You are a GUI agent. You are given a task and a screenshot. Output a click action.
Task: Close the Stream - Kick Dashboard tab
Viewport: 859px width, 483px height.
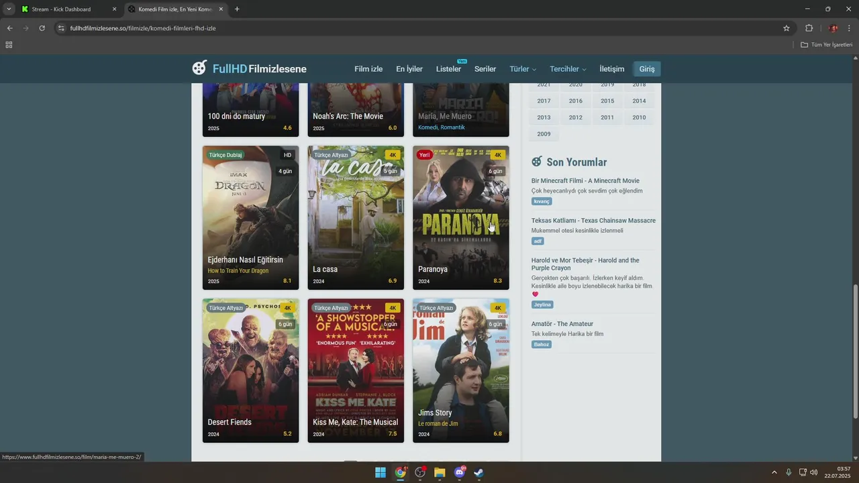point(114,9)
